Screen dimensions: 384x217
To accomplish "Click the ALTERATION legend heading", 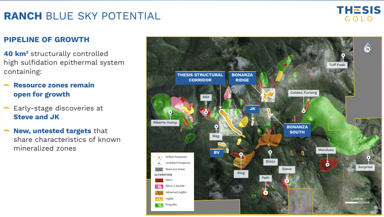I will [163, 175].
